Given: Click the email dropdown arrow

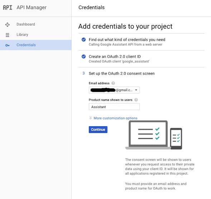Looking at the screenshot, I should coord(136,90).
